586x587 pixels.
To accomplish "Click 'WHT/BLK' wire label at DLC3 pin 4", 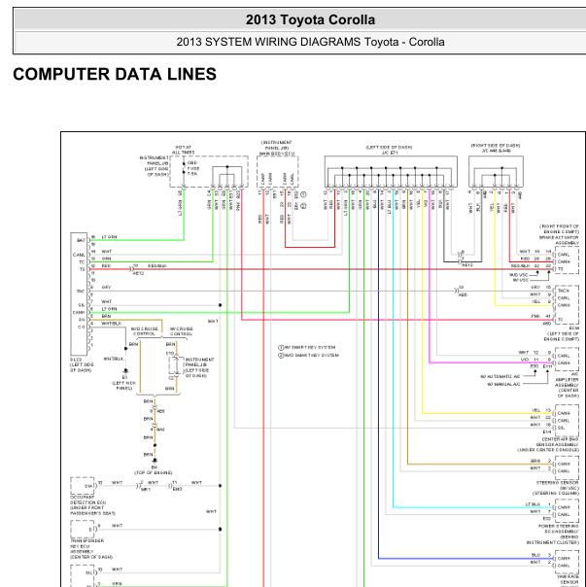I will coord(111,324).
